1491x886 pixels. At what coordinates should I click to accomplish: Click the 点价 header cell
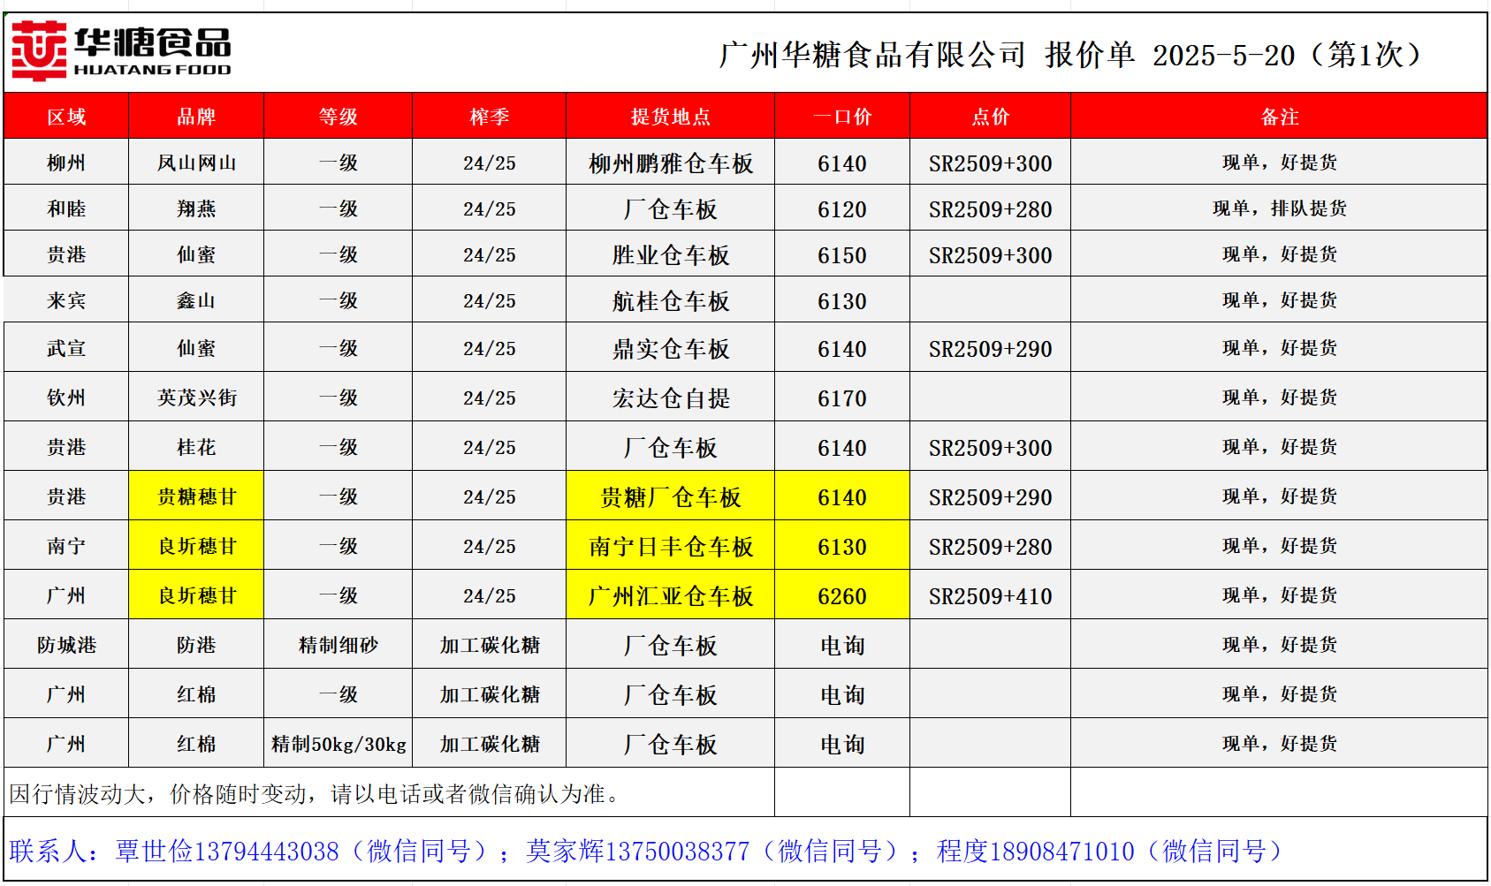click(x=990, y=117)
